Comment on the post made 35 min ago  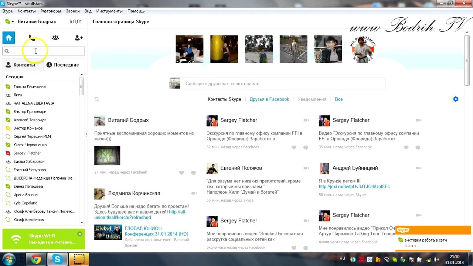point(418,147)
